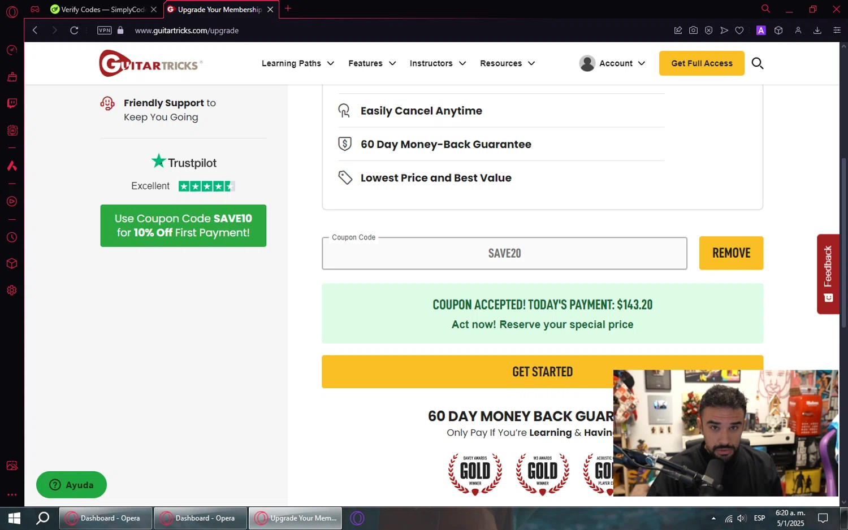Open the toolbar extensions cube icon
Screen dimensions: 848x530
click(778, 31)
